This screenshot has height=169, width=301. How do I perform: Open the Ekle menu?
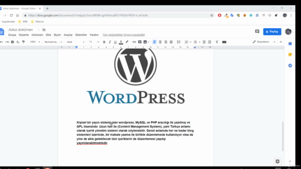point(48,35)
